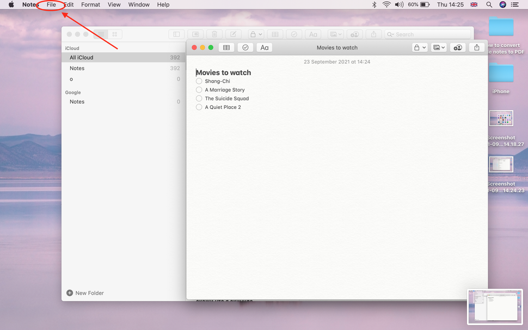Click the table icon in Movies to watch window
The width and height of the screenshot is (528, 330).
pos(226,47)
